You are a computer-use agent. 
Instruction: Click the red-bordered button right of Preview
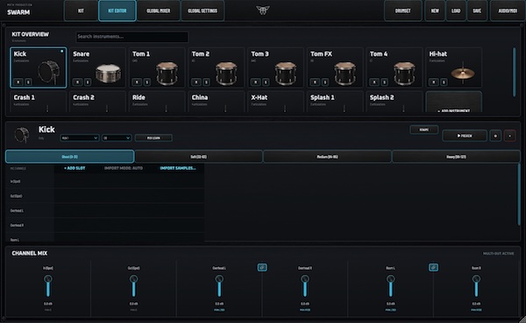pos(510,136)
